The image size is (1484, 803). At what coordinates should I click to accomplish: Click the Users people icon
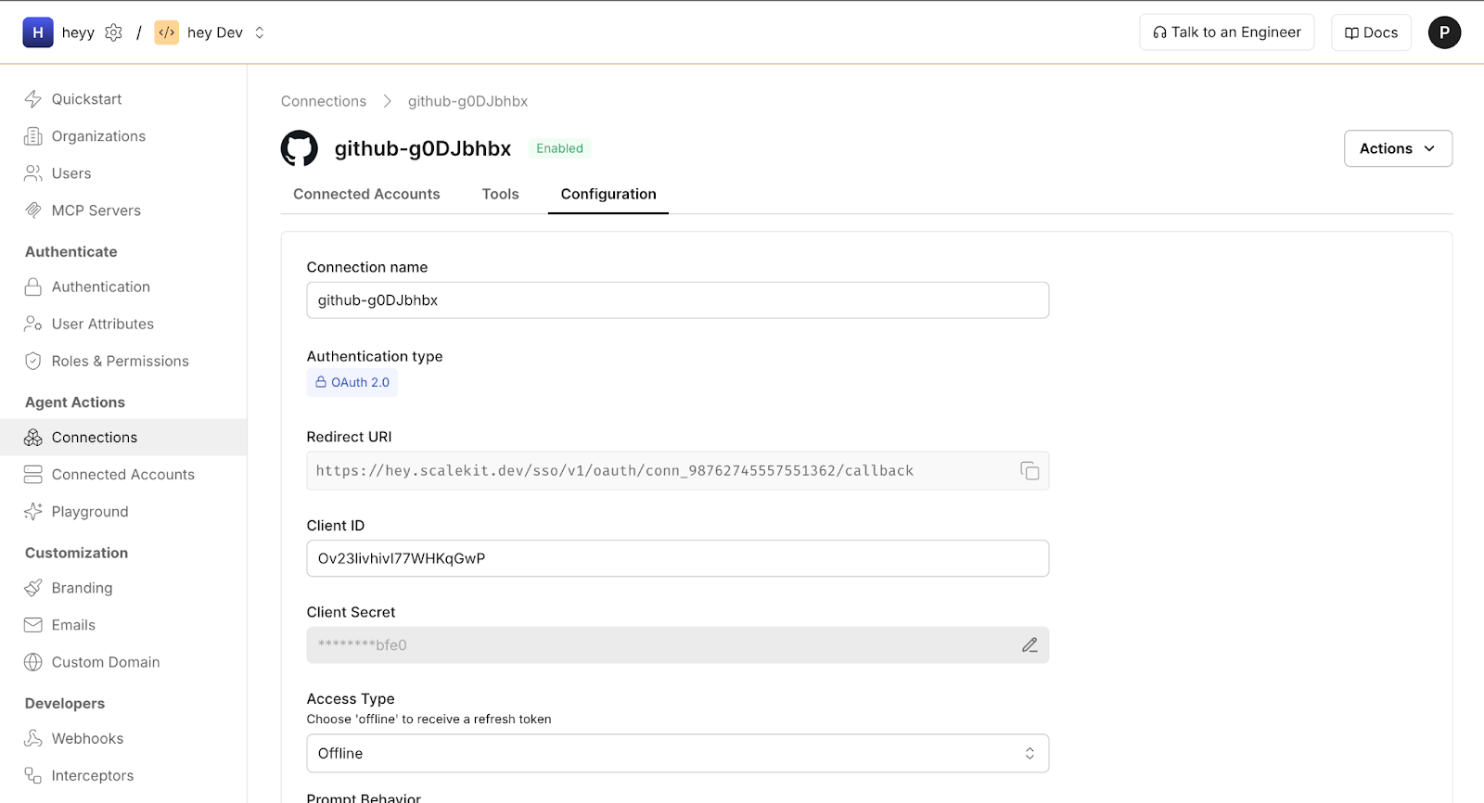pyautogui.click(x=33, y=173)
